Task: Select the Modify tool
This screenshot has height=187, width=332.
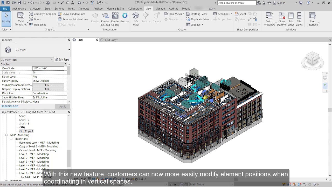Action: tap(6, 19)
